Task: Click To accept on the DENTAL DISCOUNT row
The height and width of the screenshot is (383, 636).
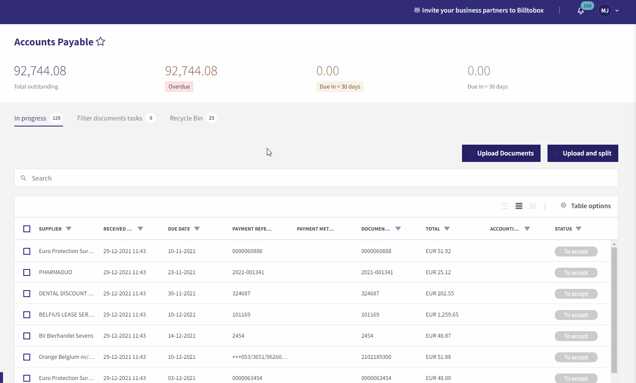Action: click(576, 294)
